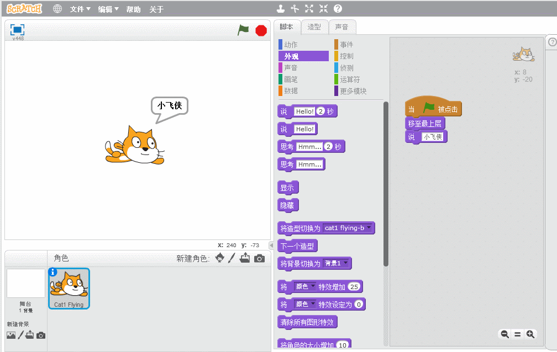Create new sprite from camera
The image size is (557, 352).
[x=259, y=258]
